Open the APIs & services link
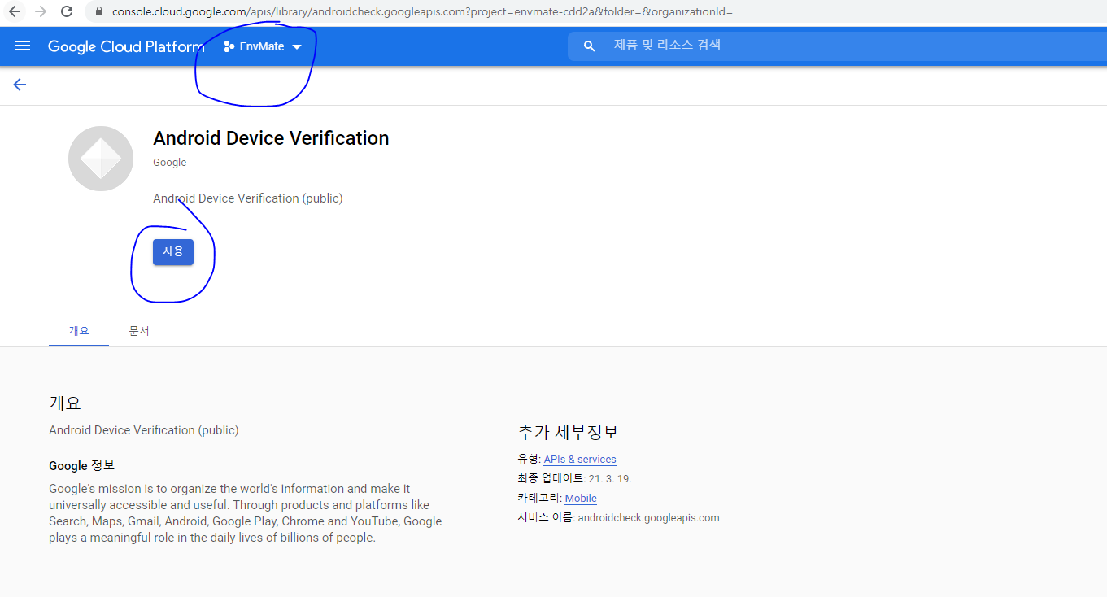The height and width of the screenshot is (597, 1107). 580,460
